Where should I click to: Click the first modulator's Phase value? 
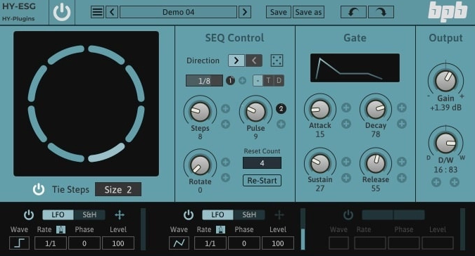pos(84,243)
